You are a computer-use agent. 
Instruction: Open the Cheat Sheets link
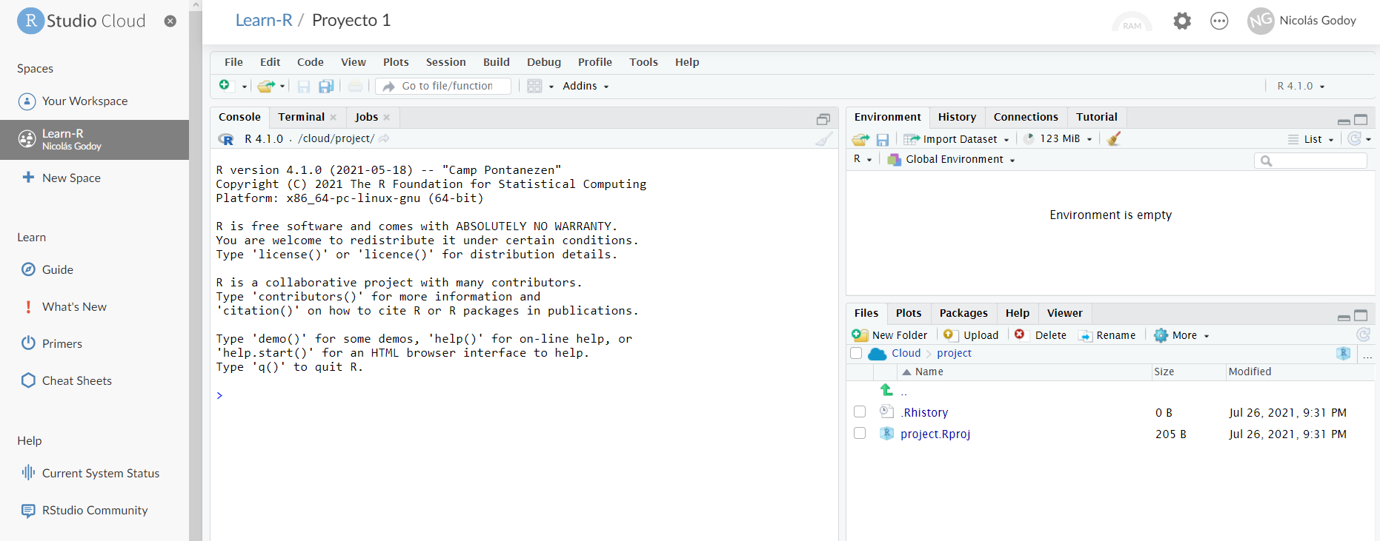point(76,380)
